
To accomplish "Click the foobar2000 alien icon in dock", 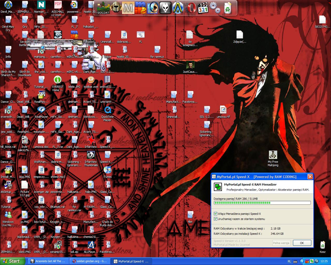I will [165, 8].
